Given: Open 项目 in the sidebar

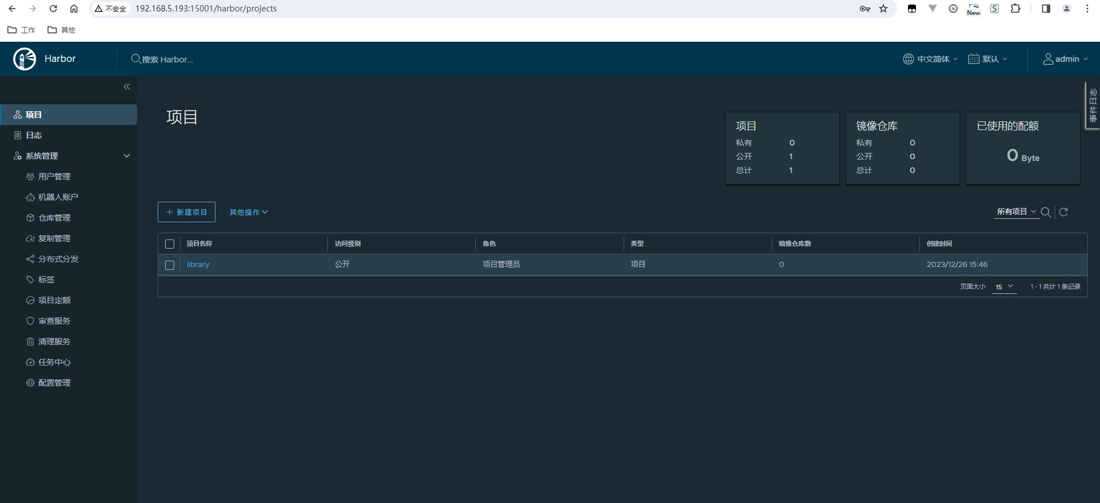Looking at the screenshot, I should 69,115.
